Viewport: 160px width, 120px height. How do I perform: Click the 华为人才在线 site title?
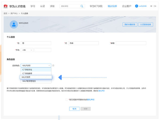(17, 6)
